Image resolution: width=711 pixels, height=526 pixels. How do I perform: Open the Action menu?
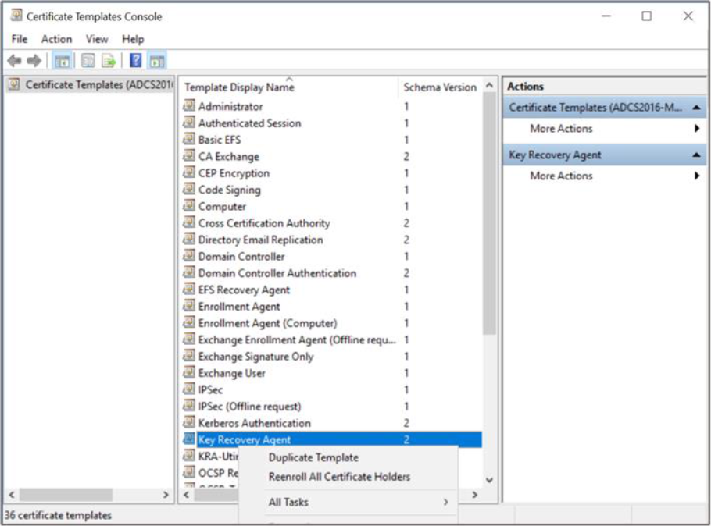(x=56, y=39)
